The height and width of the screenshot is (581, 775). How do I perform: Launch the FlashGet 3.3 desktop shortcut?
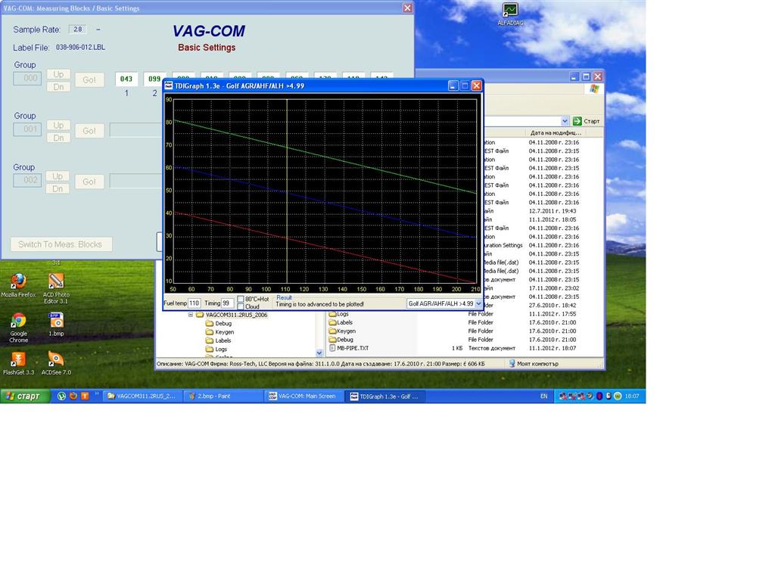tap(18, 359)
